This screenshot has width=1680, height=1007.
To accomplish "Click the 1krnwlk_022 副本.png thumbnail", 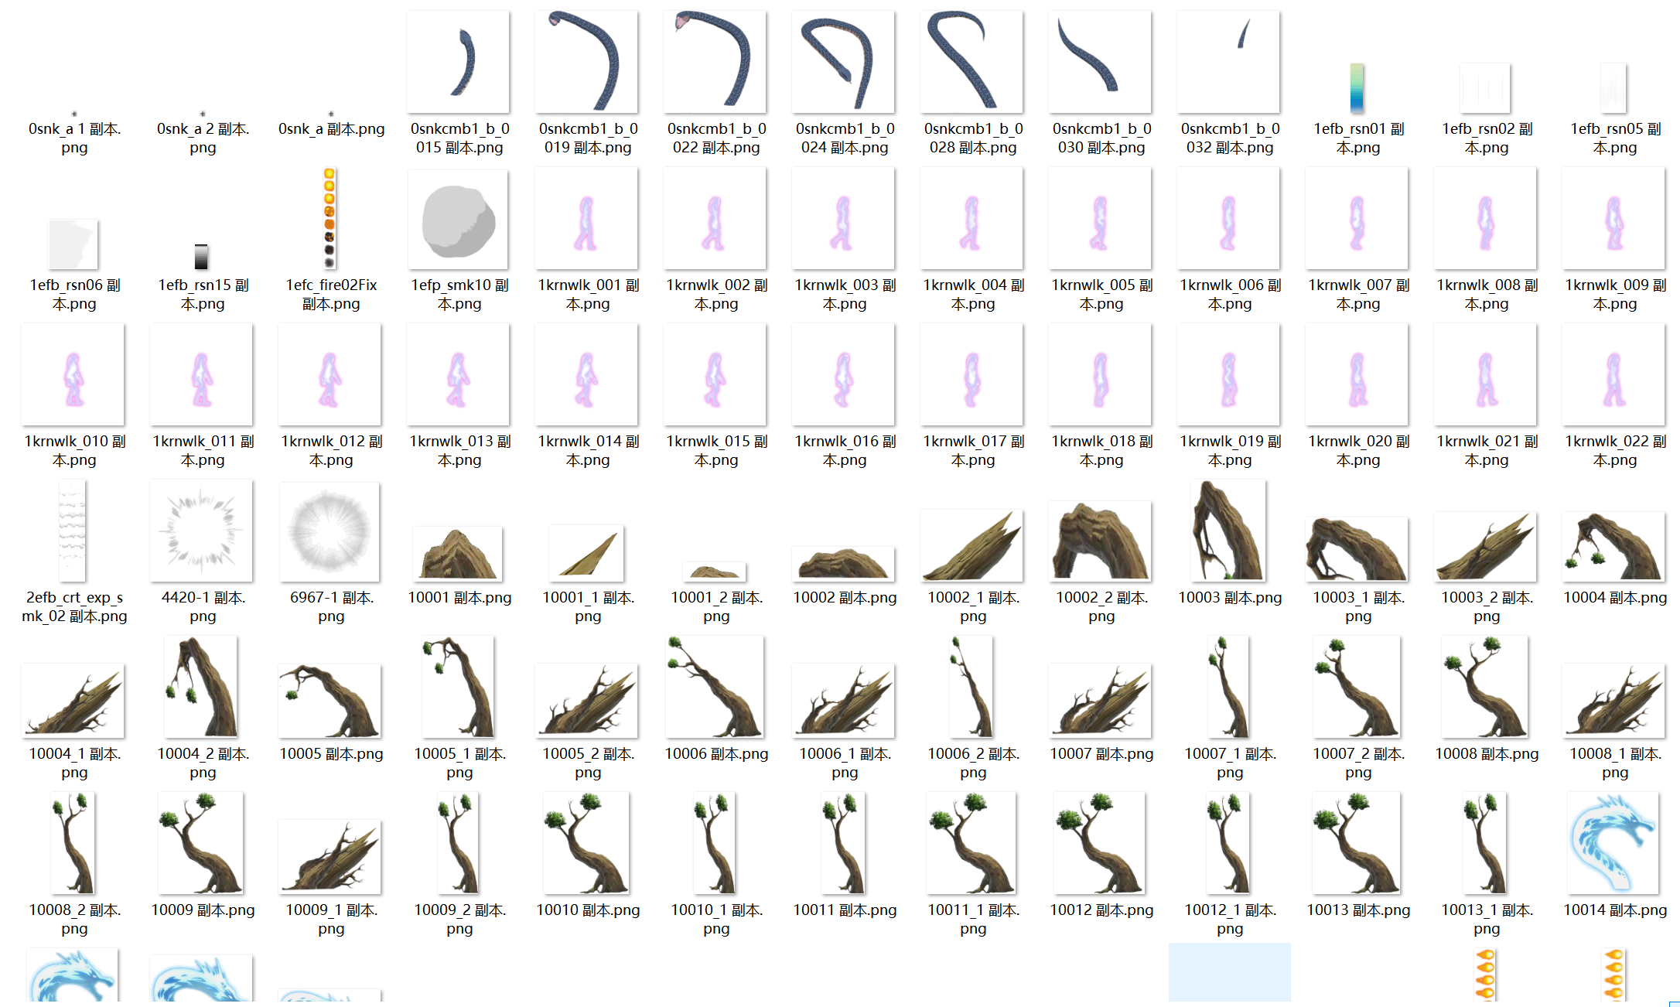I will point(1614,374).
